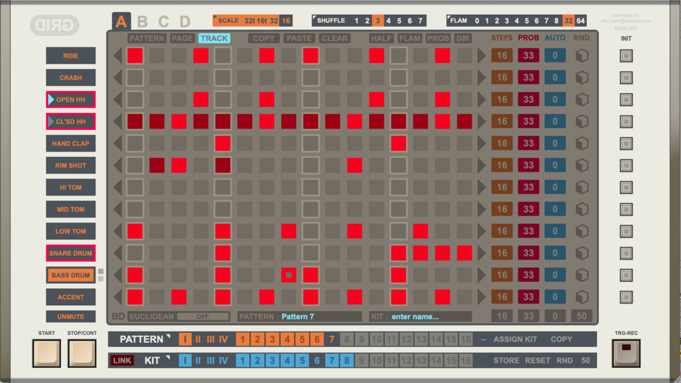Click the PASTE button
Screen dimensions: 681x383
pyautogui.click(x=299, y=38)
